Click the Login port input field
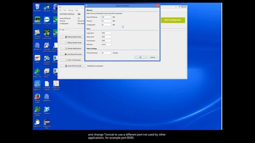This screenshot has width=255, height=143. pos(106,33)
